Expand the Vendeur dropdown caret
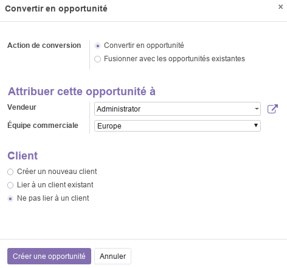287x268 pixels. click(x=257, y=109)
